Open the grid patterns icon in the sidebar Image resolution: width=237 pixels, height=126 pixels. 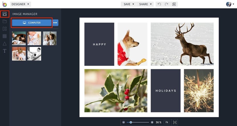[5, 36]
